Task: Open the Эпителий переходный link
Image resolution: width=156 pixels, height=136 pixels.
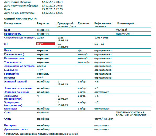Action: tap(18, 88)
